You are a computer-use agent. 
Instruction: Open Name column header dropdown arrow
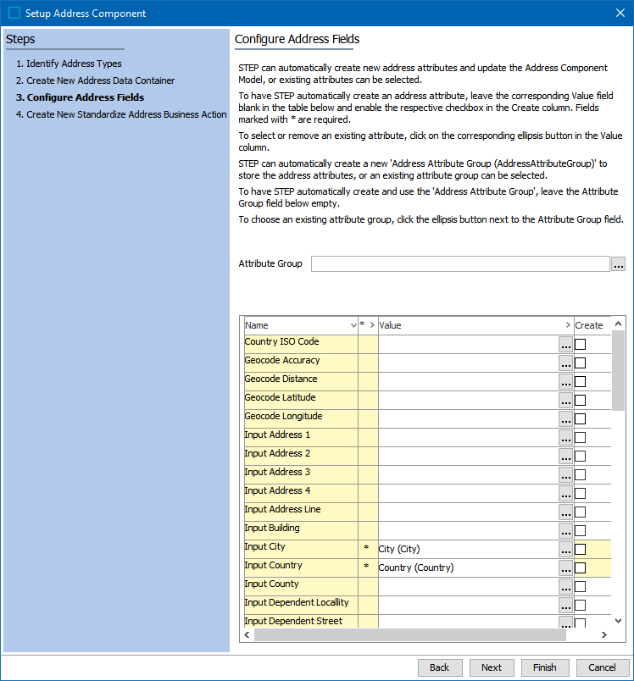click(353, 326)
